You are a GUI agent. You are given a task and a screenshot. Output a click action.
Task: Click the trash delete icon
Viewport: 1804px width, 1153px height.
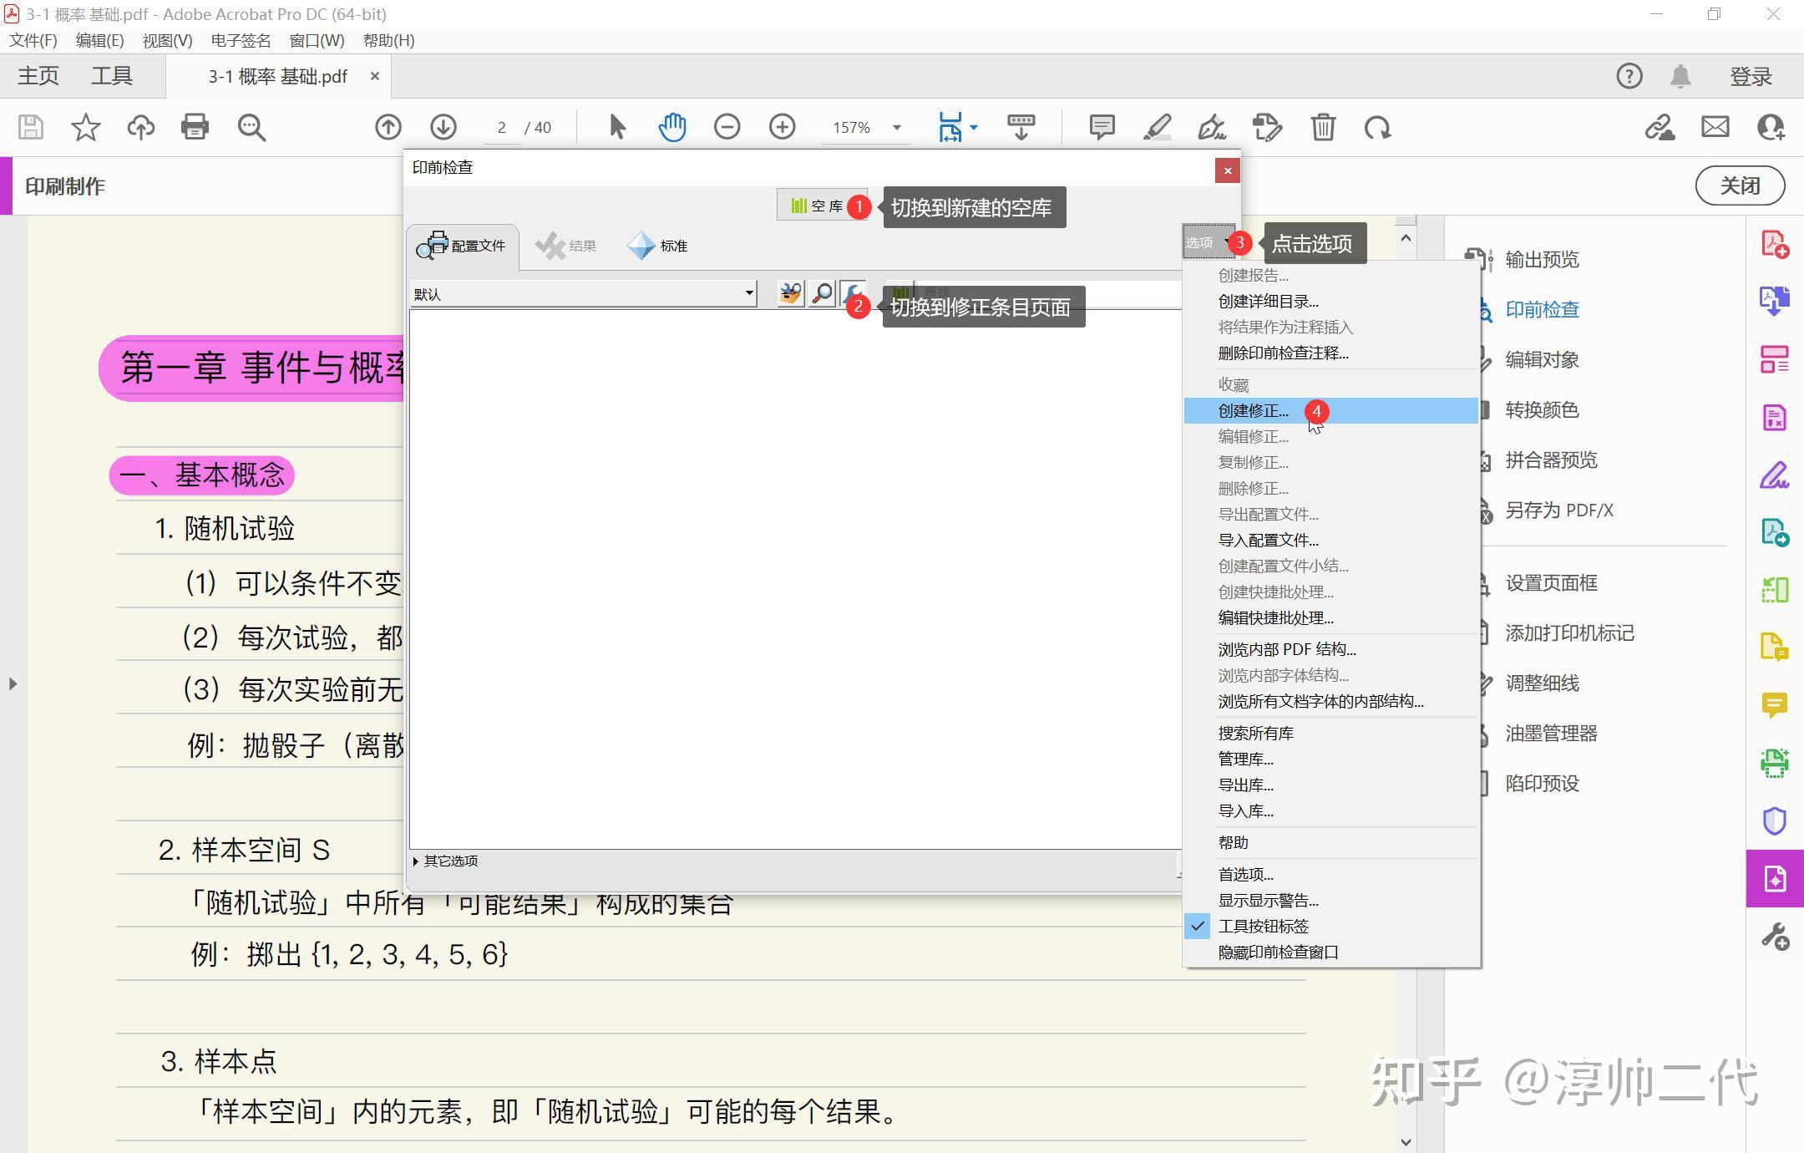pos(1323,127)
